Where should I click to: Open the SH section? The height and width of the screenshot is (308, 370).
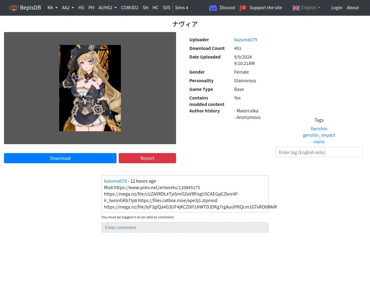[x=145, y=8]
